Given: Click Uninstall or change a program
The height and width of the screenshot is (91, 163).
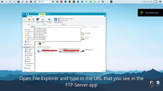Looking at the screenshot, I should coord(65,19).
